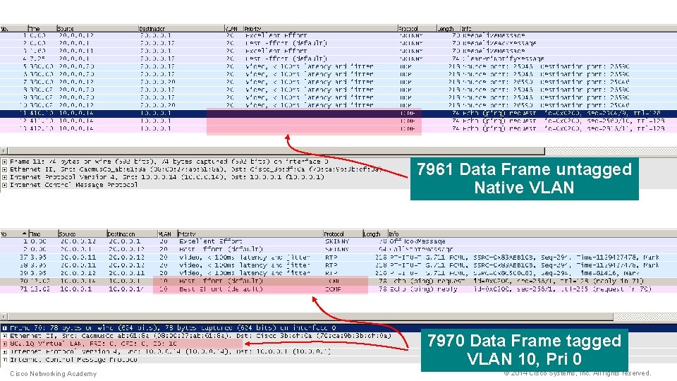This screenshot has height=381, width=677.
Task: Click lower capture horizontal scrollbar thumb
Action: click(310, 317)
